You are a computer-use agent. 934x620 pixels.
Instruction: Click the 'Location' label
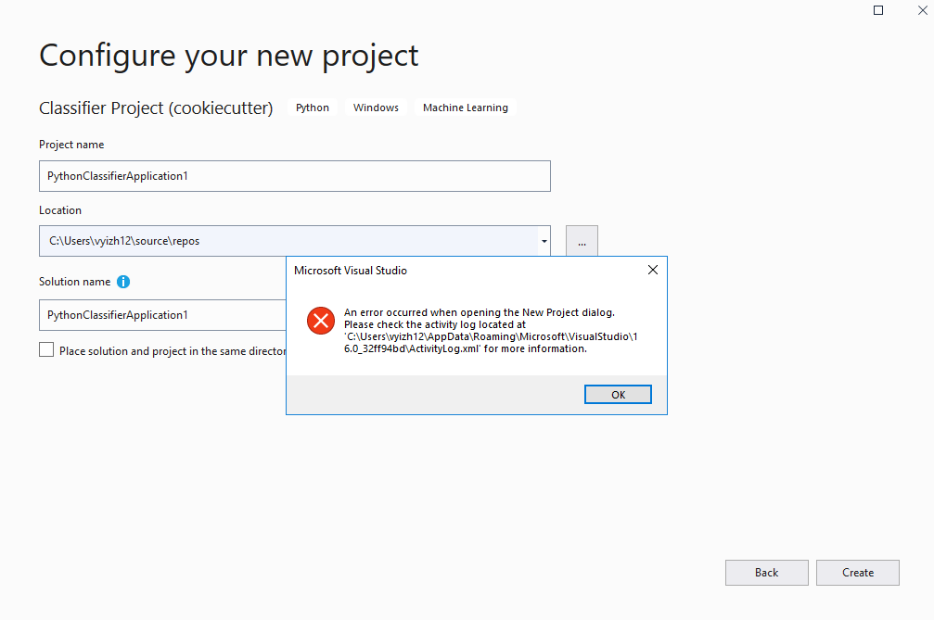(x=60, y=210)
